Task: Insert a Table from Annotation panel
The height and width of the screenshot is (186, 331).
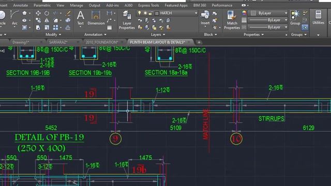Action: tap(109, 27)
